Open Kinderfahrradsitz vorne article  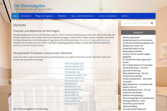coord(133,49)
